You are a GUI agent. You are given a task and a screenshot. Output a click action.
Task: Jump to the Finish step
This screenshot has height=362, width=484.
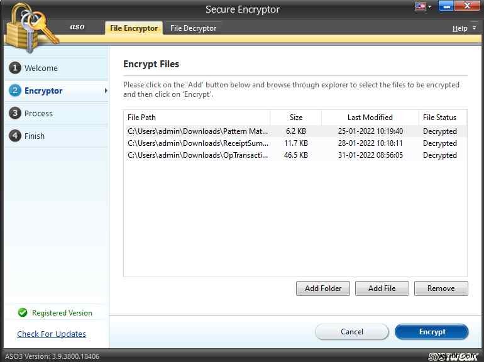tap(56, 136)
